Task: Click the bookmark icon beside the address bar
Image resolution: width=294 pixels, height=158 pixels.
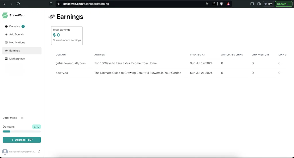Action: click(x=51, y=4)
